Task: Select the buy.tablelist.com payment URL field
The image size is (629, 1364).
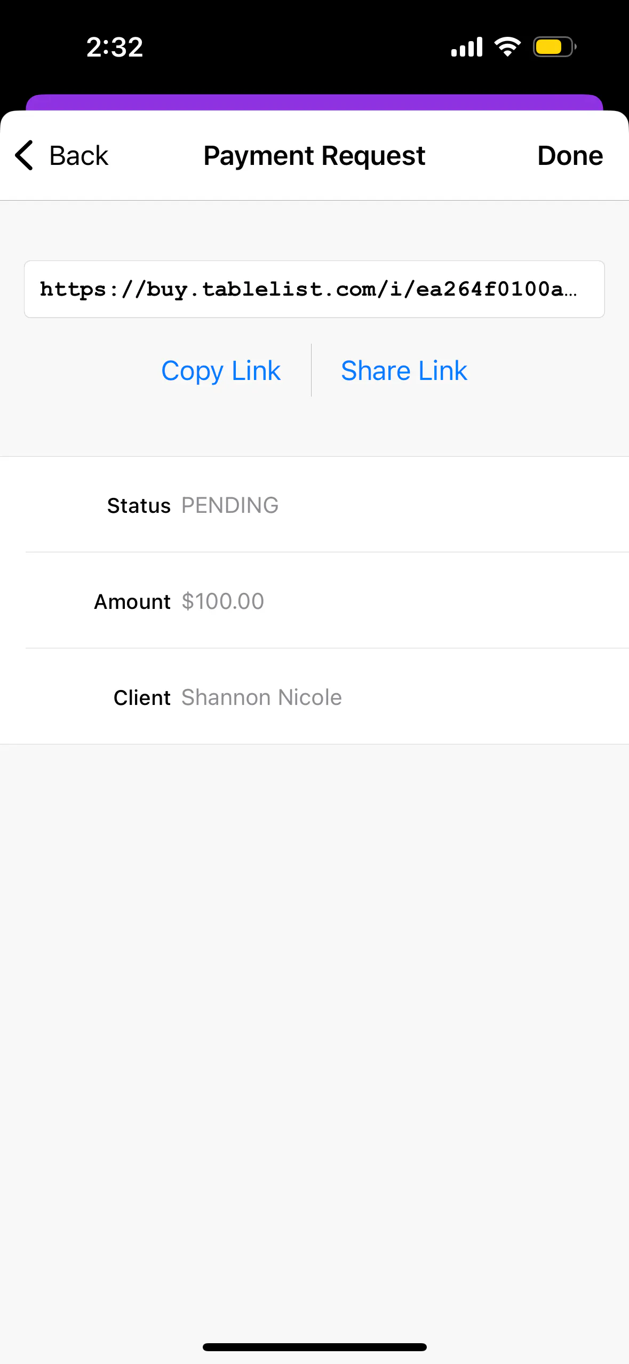Action: 314,289
